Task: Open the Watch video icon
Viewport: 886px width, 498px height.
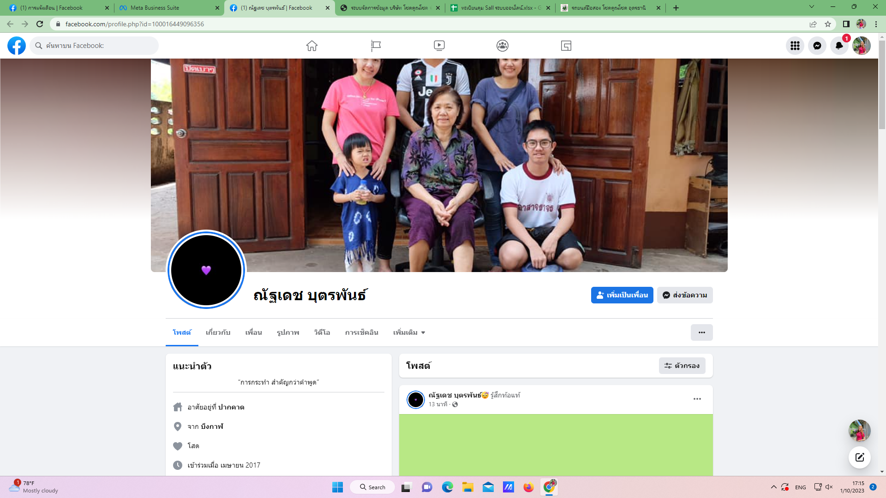Action: 439,46
